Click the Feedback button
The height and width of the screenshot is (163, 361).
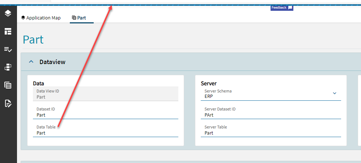tap(282, 8)
